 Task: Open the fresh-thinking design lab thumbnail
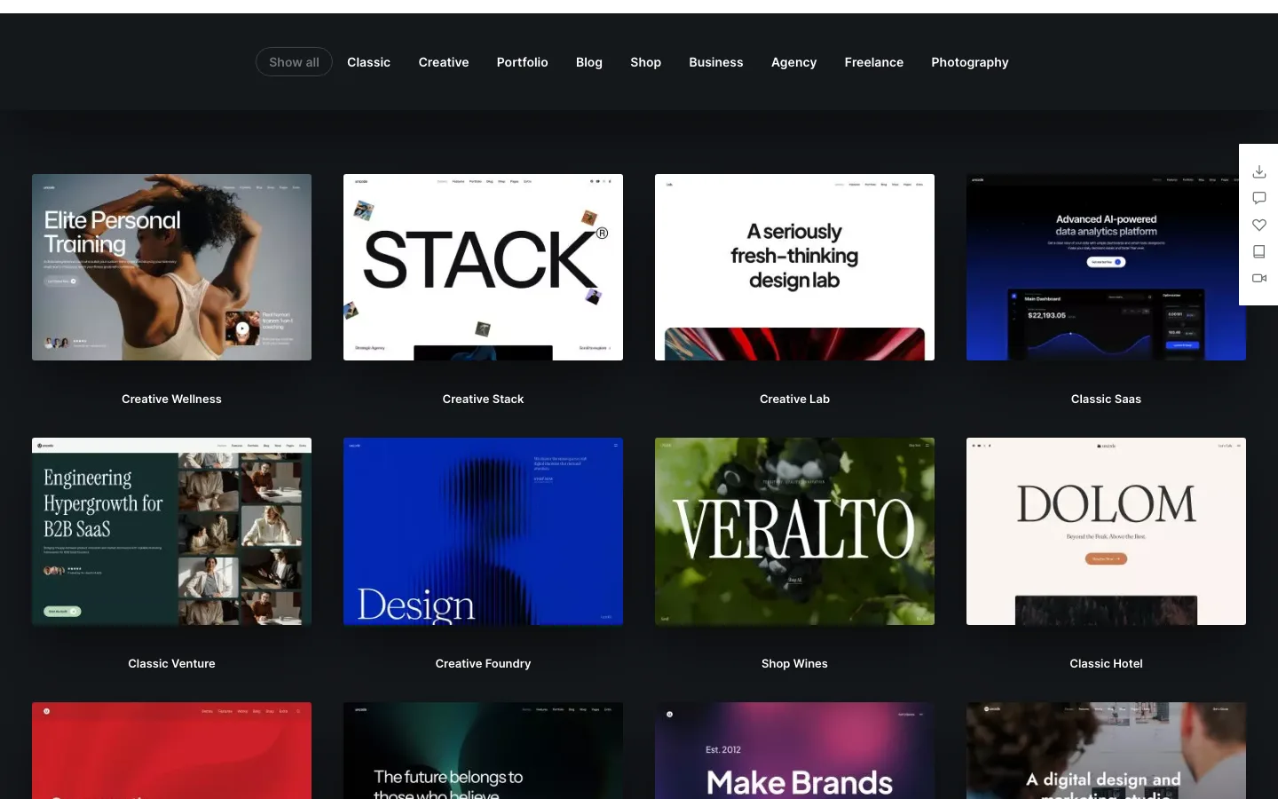794,267
